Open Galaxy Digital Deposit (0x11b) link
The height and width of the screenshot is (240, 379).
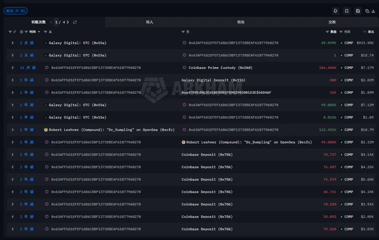[213, 80]
